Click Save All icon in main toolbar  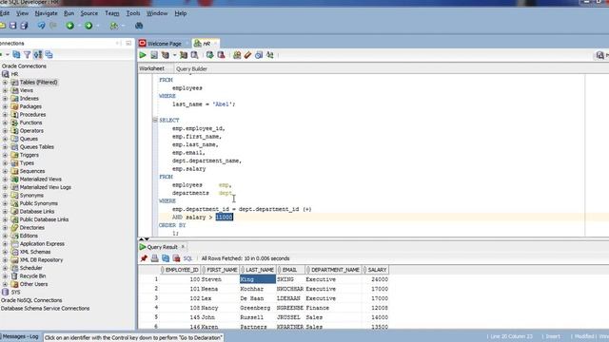point(24,26)
